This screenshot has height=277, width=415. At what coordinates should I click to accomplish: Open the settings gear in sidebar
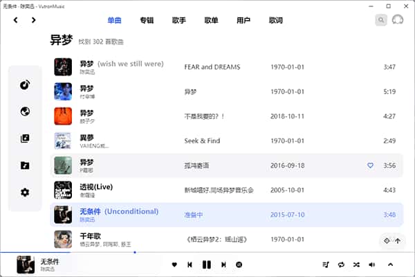pyautogui.click(x=25, y=193)
